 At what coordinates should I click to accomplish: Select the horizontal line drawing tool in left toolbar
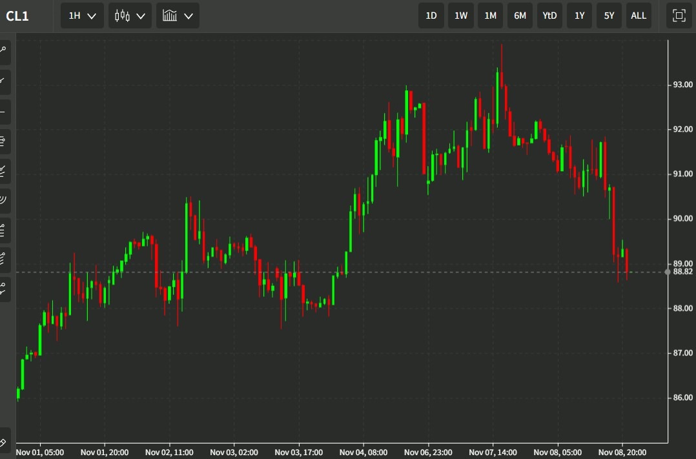point(4,111)
